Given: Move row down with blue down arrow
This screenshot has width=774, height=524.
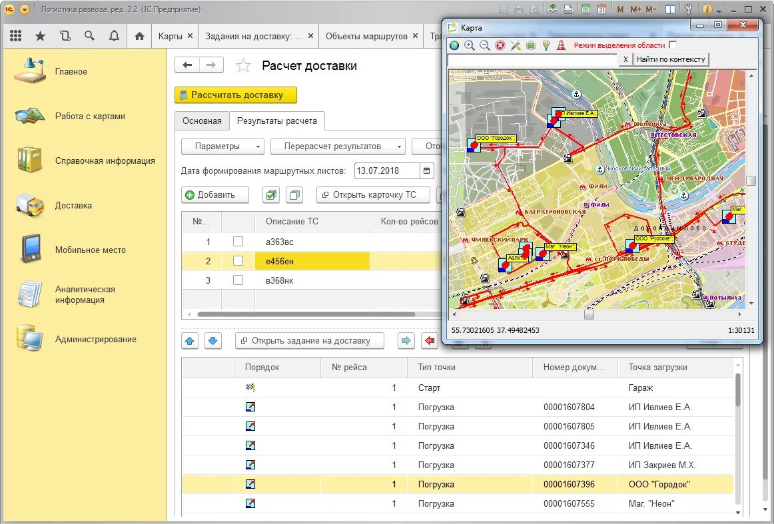Looking at the screenshot, I should 212,340.
